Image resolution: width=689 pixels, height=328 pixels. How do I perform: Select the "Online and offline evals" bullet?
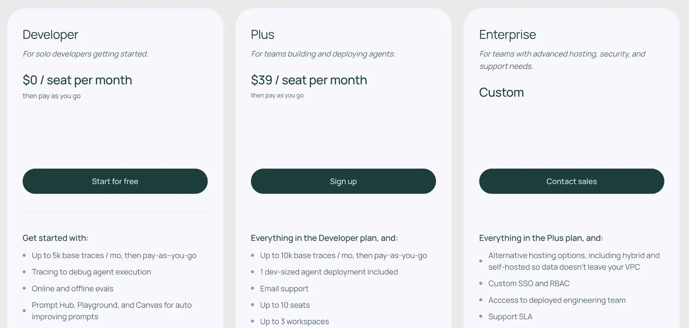click(x=72, y=289)
